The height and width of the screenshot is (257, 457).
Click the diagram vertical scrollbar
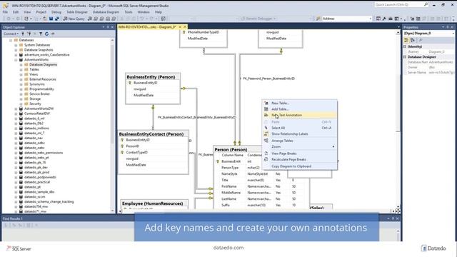(x=398, y=119)
